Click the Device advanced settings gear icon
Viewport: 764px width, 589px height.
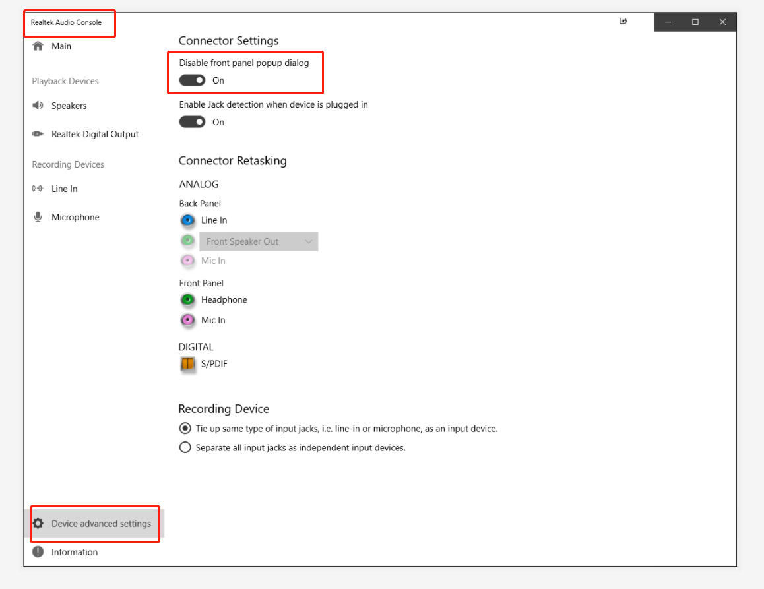[x=38, y=523]
